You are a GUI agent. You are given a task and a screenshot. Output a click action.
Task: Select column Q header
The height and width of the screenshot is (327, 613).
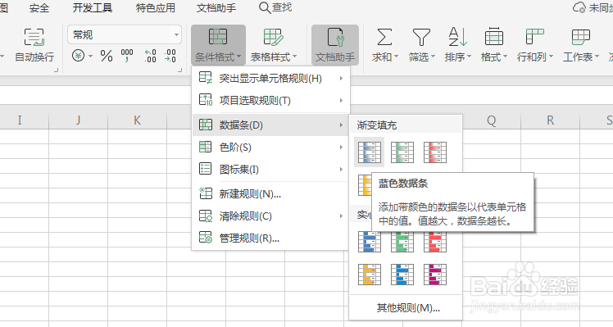pyautogui.click(x=492, y=120)
